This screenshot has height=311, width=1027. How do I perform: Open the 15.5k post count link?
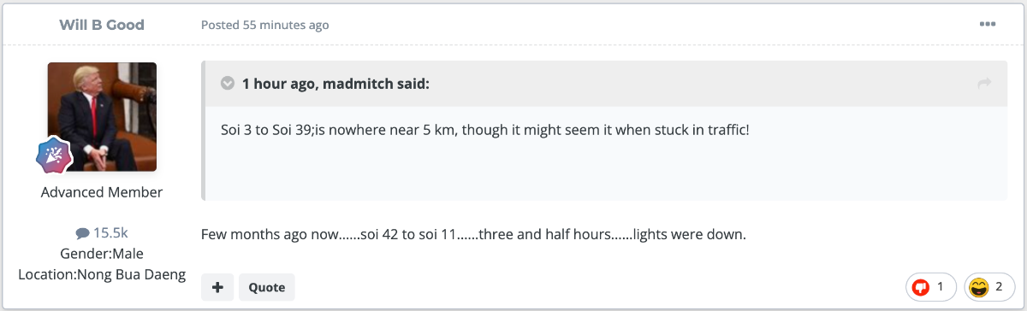pyautogui.click(x=110, y=232)
